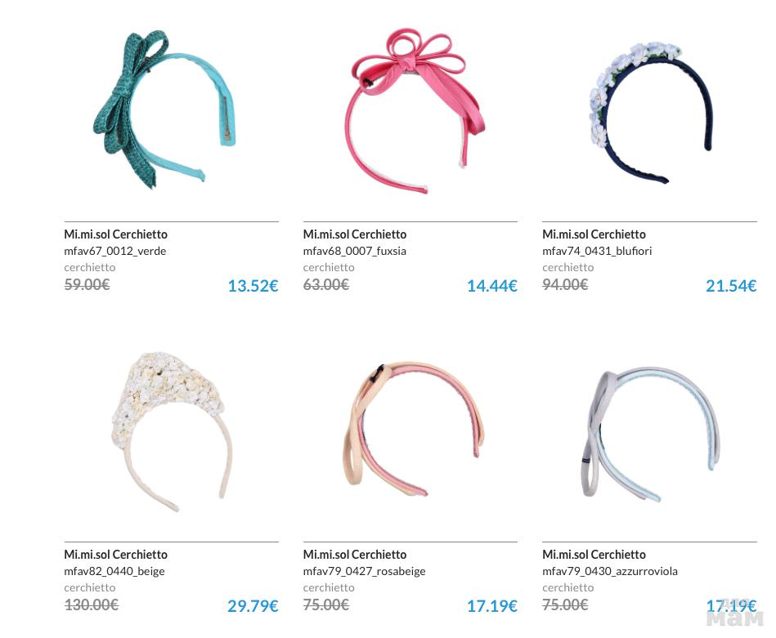The image size is (776, 638).
Task: Click the 29.79€ sale price
Action: click(253, 606)
